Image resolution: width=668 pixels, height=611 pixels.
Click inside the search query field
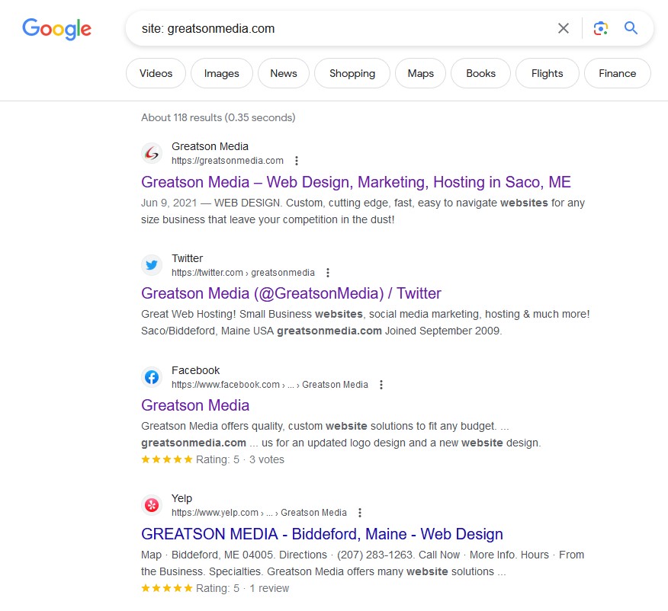(x=341, y=28)
